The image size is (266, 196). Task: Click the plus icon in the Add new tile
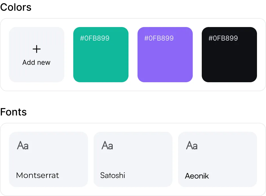pyautogui.click(x=37, y=49)
